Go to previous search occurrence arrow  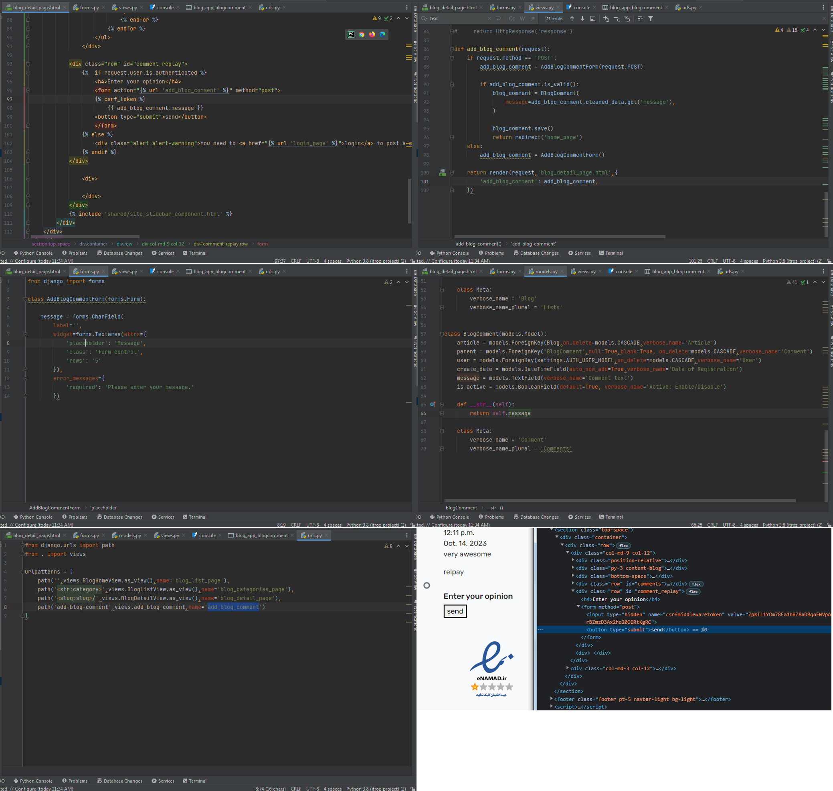pos(572,18)
